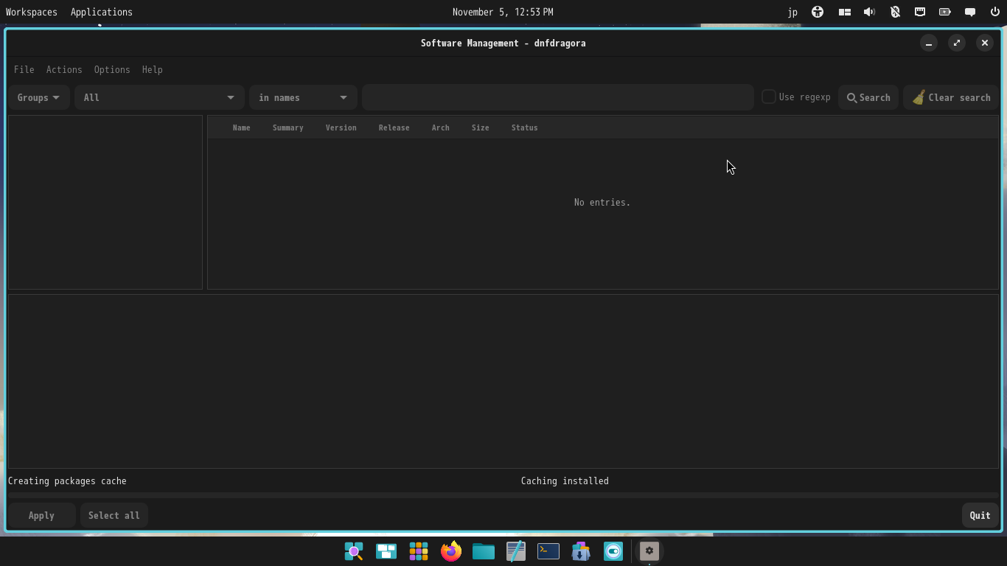The width and height of the screenshot is (1007, 566).
Task: Click the 'Creating packages cache' status text
Action: (x=67, y=481)
